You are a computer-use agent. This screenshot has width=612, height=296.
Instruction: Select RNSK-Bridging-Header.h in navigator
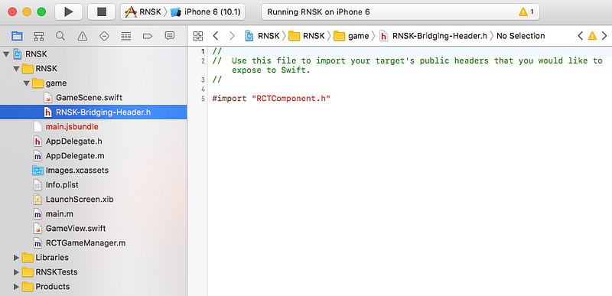coord(93,112)
